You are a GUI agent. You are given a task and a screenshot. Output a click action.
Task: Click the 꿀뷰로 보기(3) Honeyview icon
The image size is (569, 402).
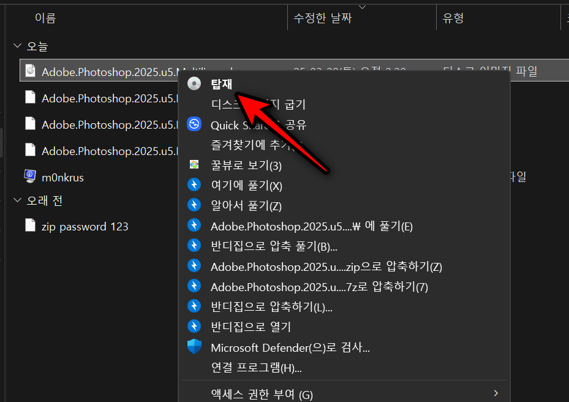[x=194, y=165]
